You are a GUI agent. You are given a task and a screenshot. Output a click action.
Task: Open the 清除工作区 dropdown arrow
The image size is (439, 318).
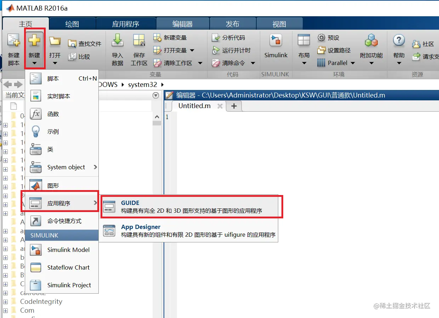[200, 63]
